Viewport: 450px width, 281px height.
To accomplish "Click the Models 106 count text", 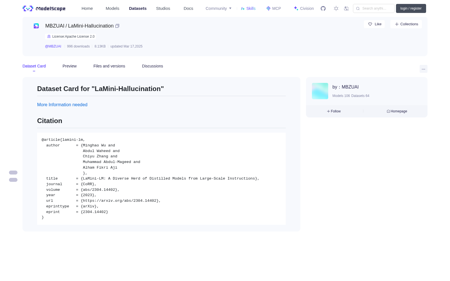I will pos(341,96).
